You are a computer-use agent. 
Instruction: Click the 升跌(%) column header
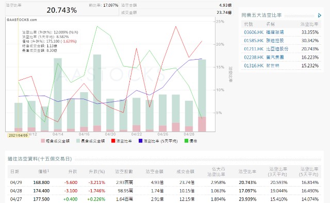[97, 172]
